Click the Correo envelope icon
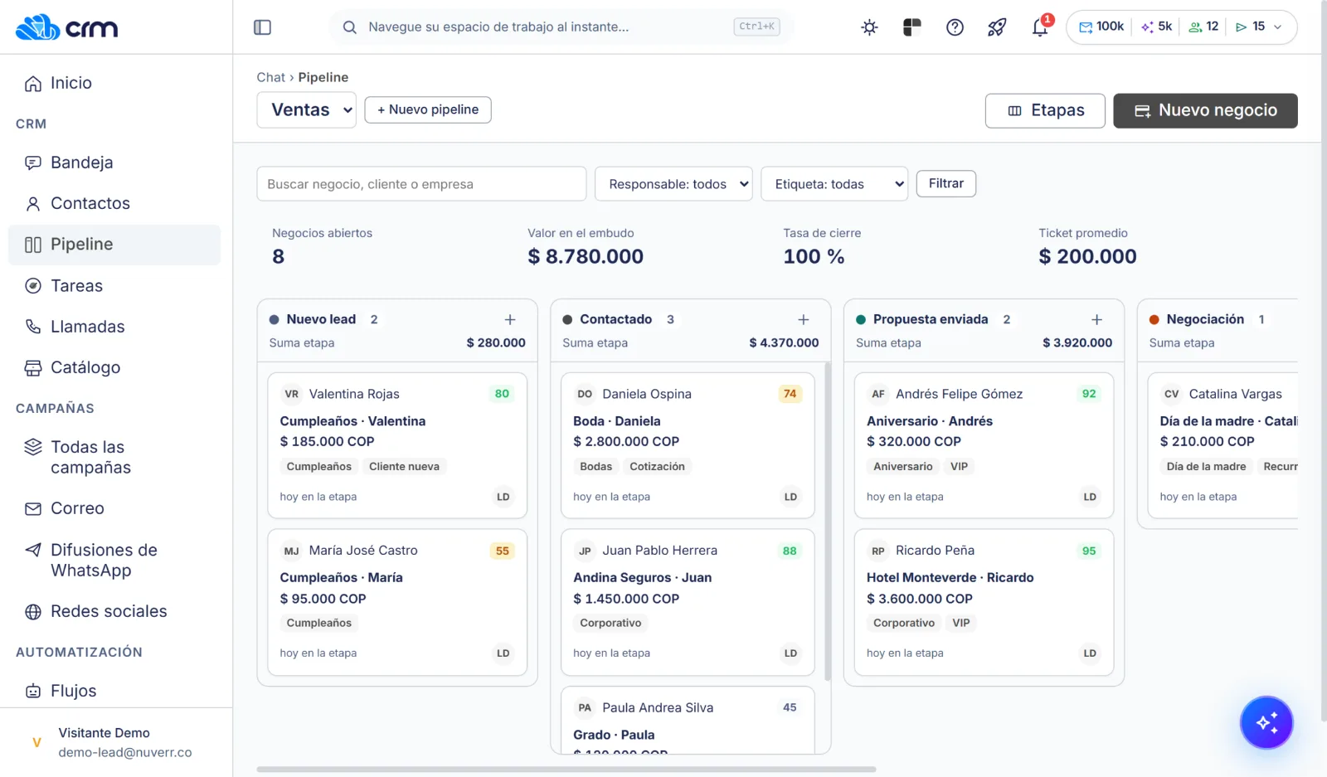 click(x=33, y=508)
